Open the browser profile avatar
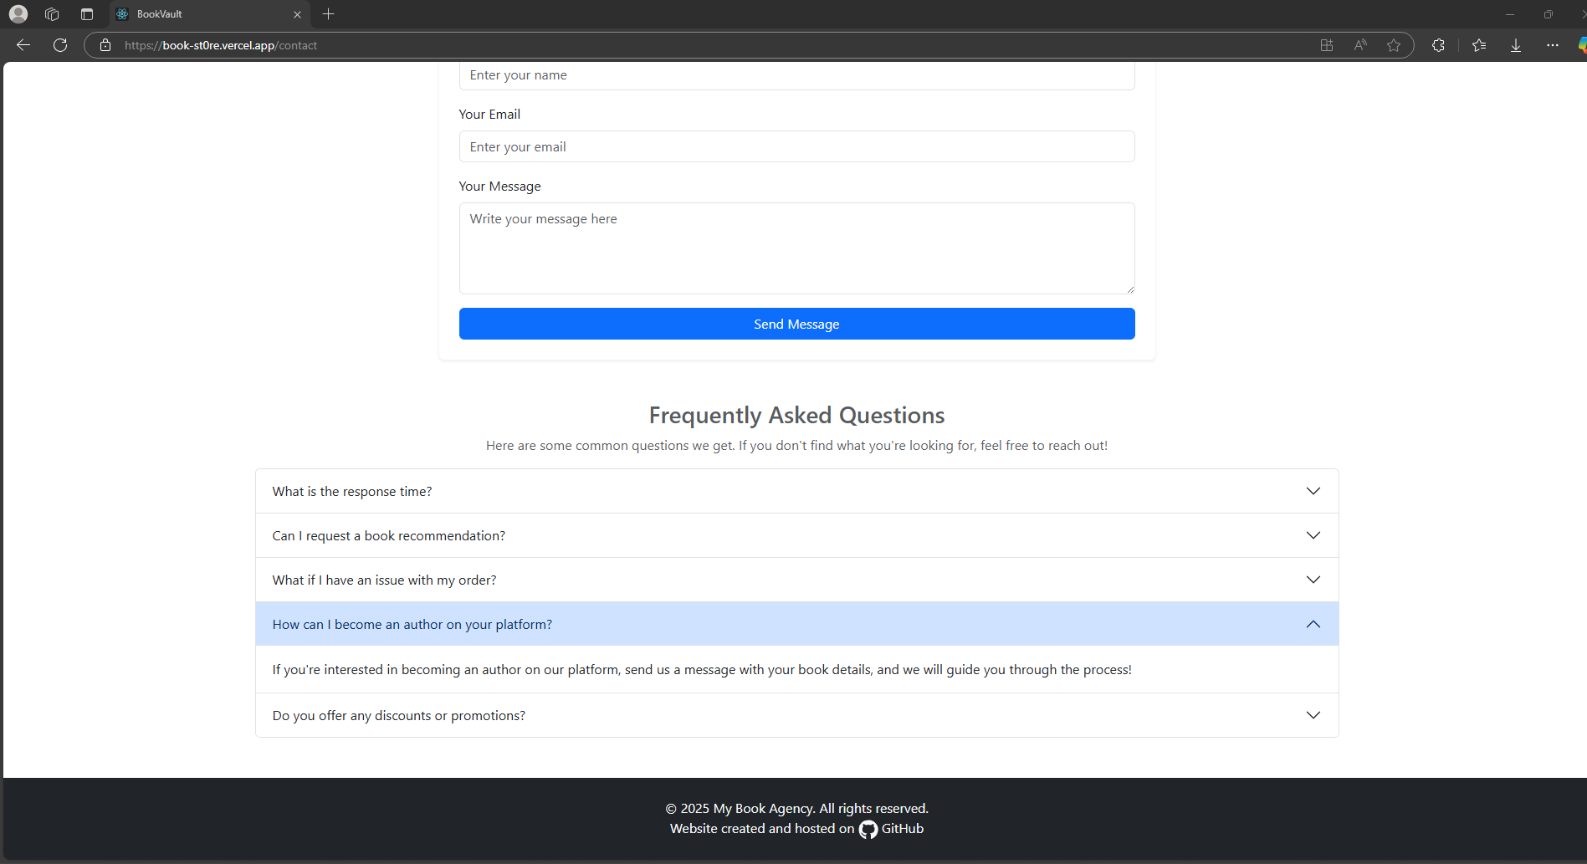Image resolution: width=1587 pixels, height=864 pixels. click(x=18, y=14)
